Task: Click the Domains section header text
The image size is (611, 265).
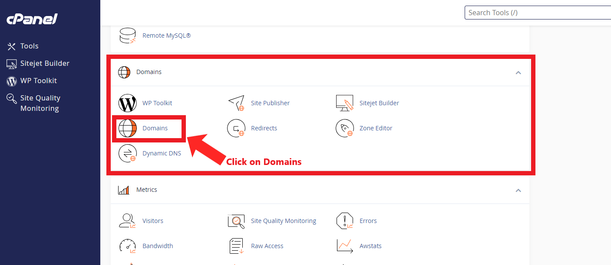Action: click(149, 72)
